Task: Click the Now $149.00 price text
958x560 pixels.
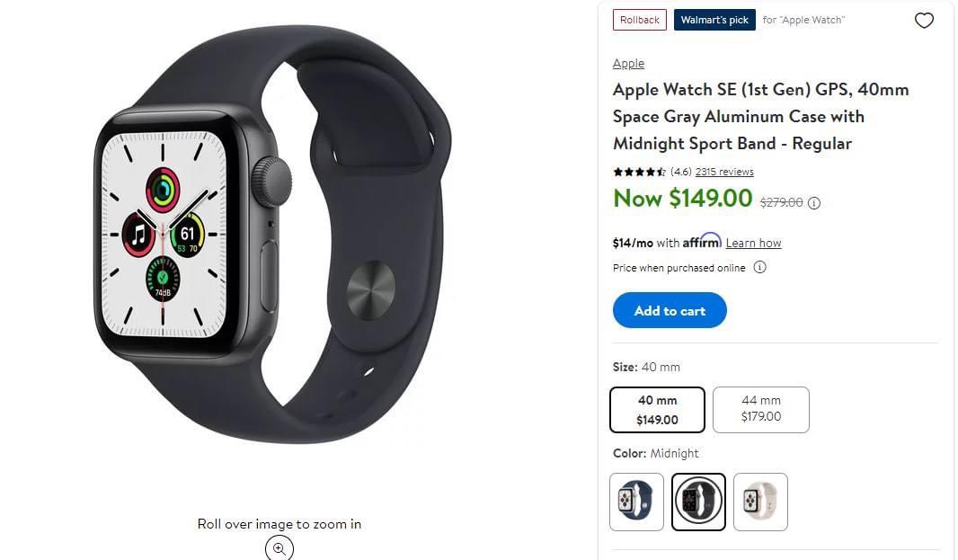Action: tap(682, 198)
